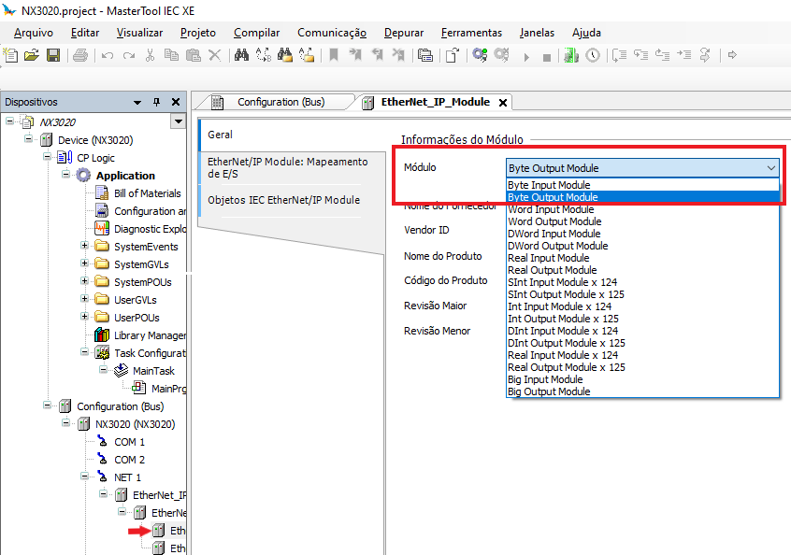Screen dimensions: 791x555
Task: Click the Print icon in toolbar
Action: click(80, 56)
